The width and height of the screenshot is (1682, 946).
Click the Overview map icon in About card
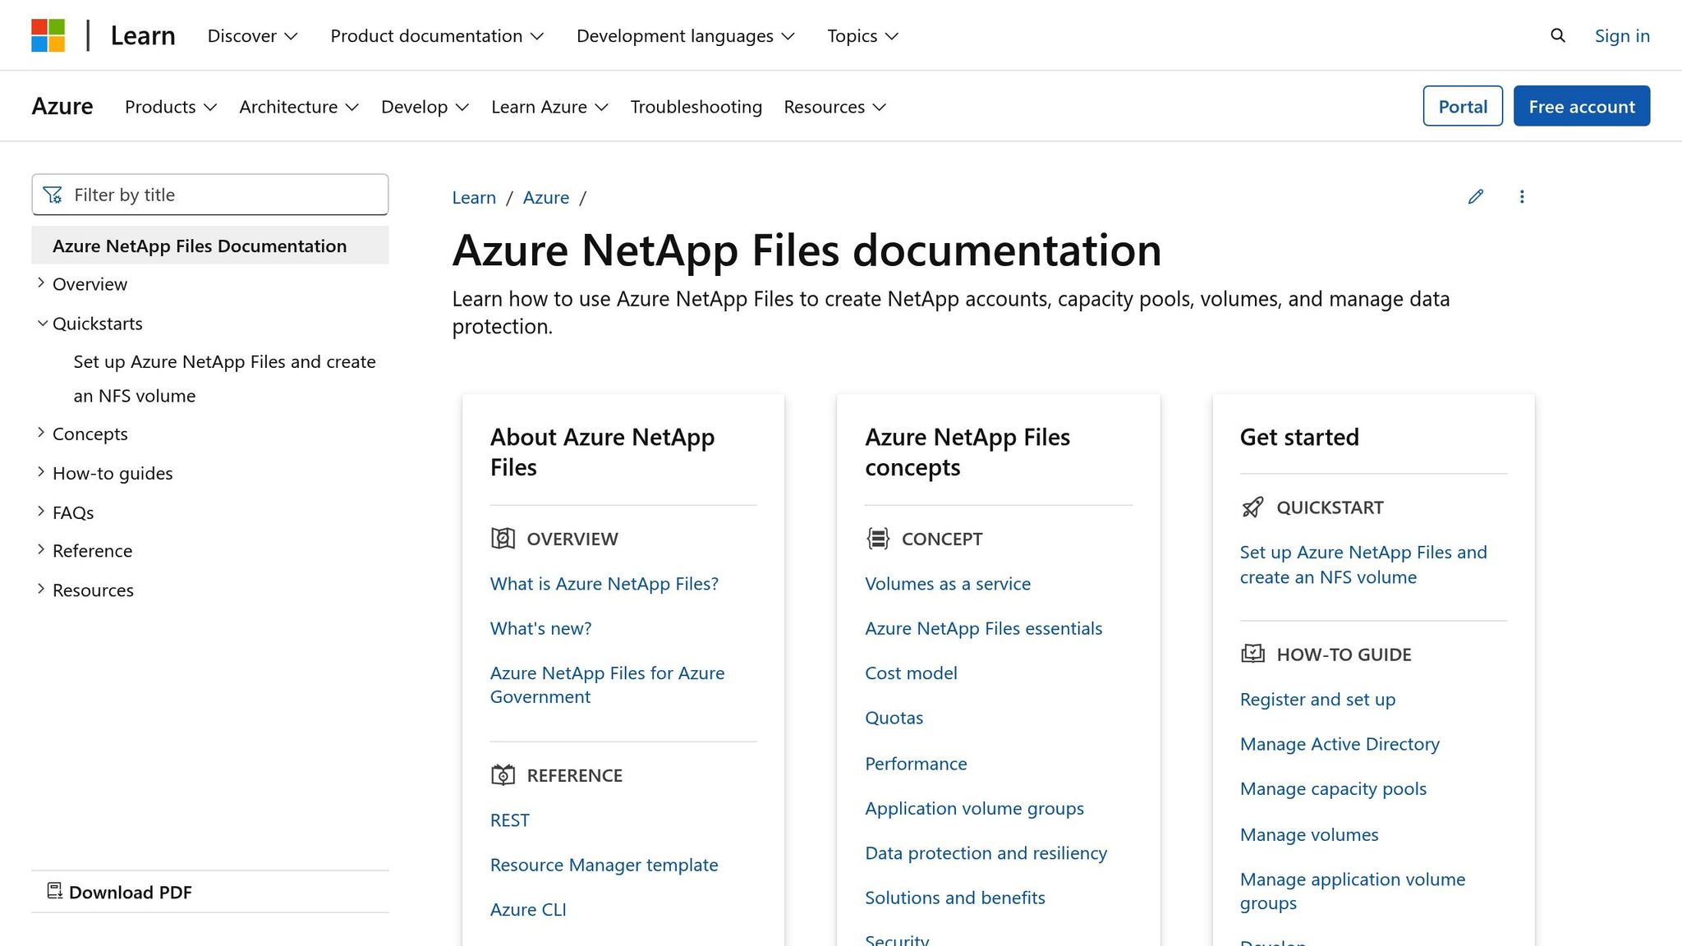(x=503, y=538)
